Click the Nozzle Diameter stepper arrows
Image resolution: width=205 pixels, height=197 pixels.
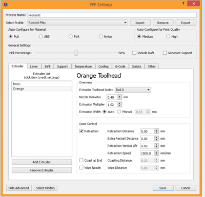pyautogui.click(x=119, y=97)
